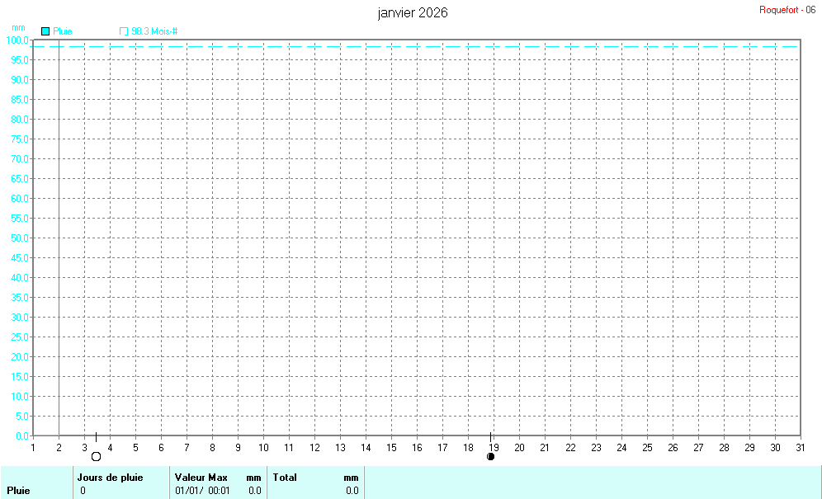Click the mm unit label above axis

click(18, 27)
